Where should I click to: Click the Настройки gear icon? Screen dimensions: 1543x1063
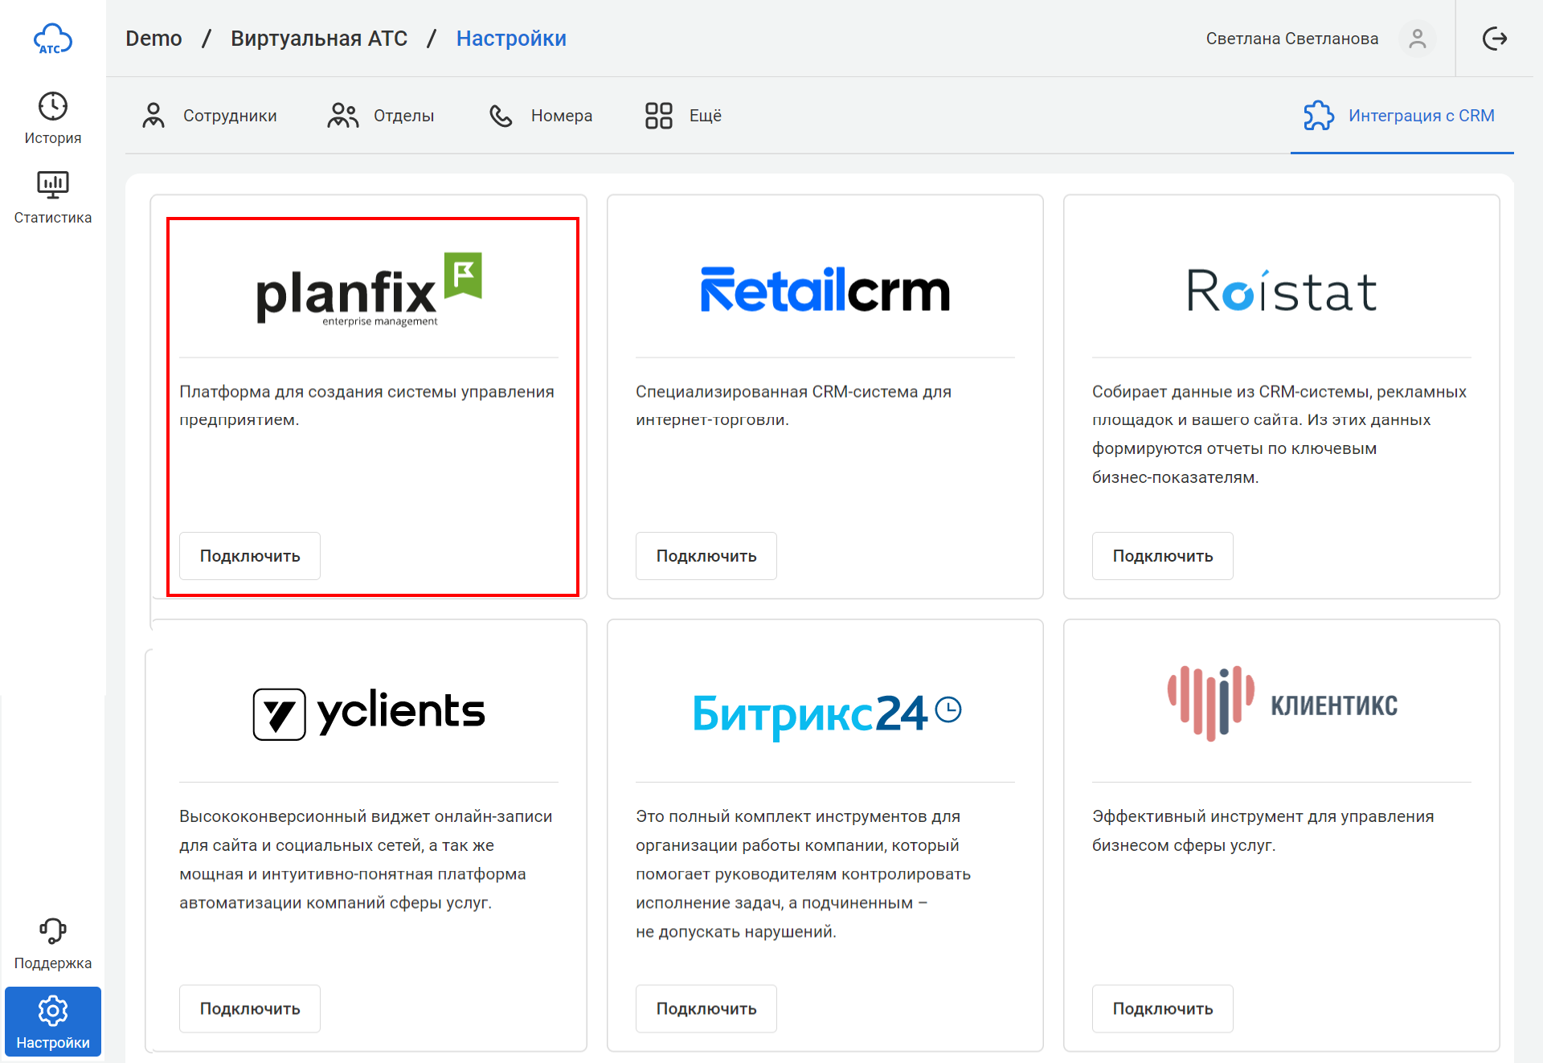(52, 1011)
